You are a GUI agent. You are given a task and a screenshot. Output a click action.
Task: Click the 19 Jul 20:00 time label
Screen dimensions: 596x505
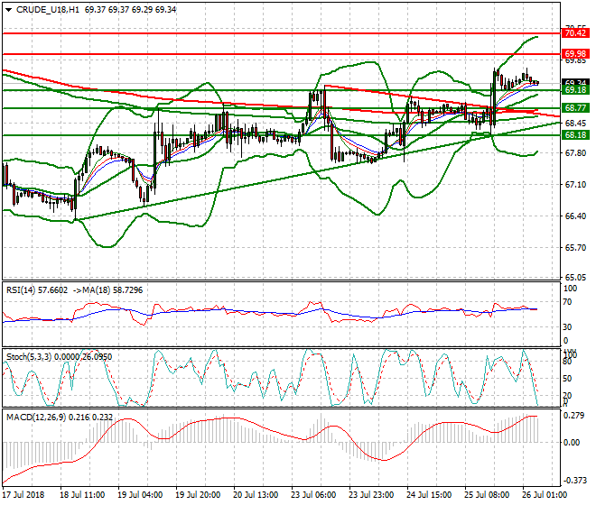pyautogui.click(x=198, y=495)
